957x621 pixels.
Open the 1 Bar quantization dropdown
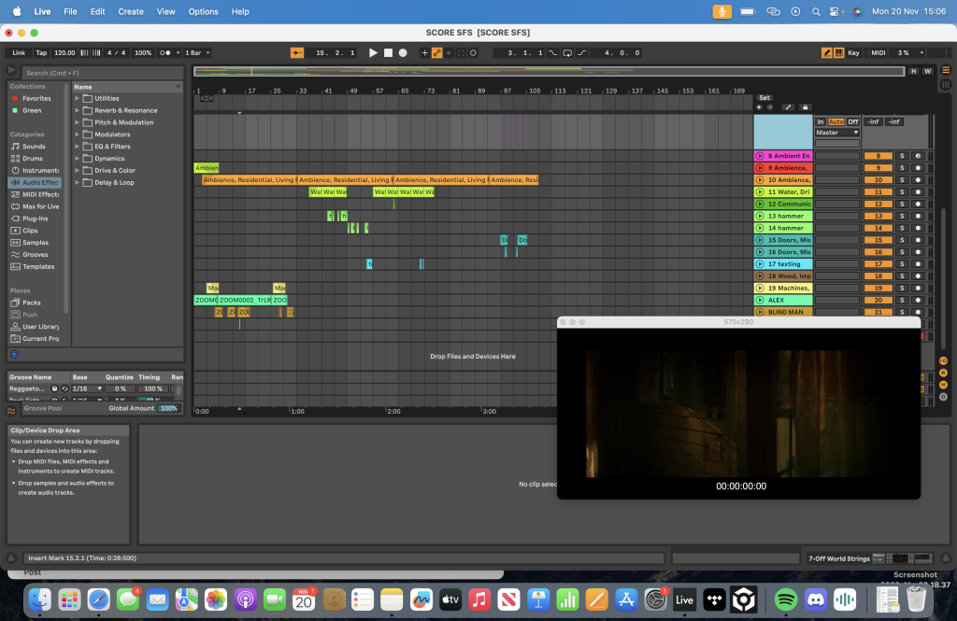198,53
